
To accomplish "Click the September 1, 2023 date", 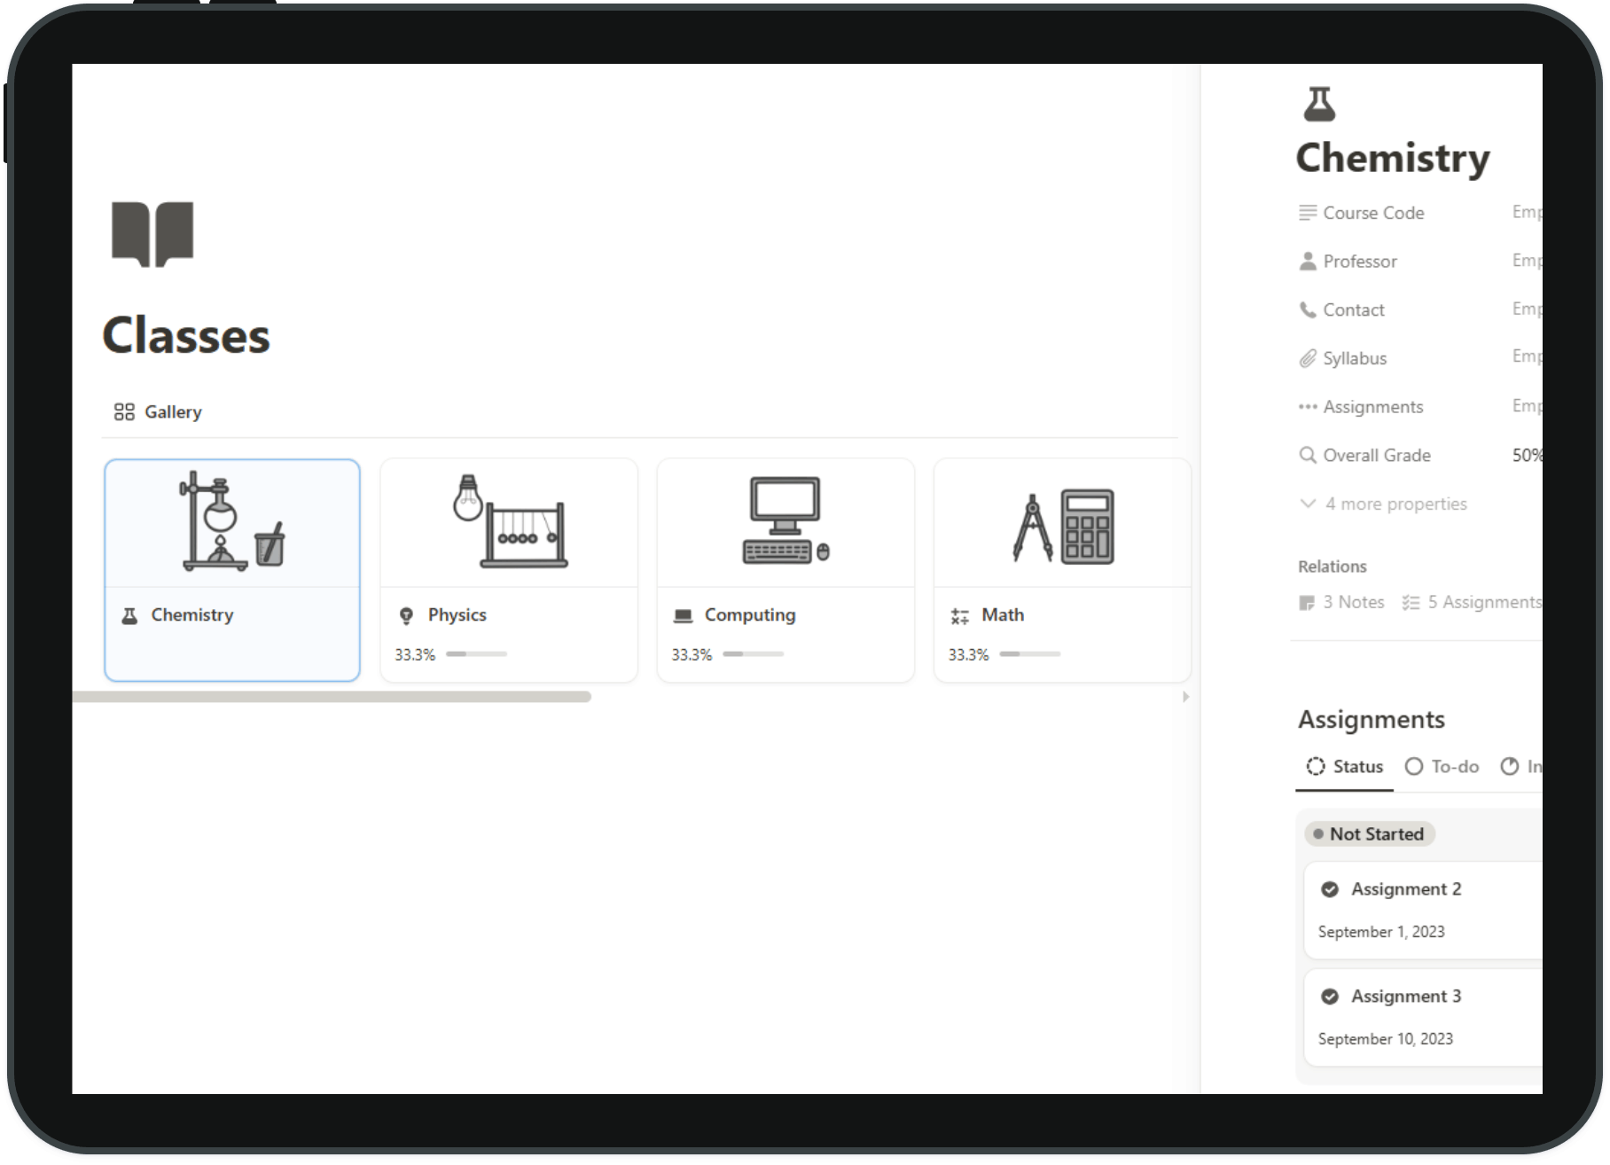I will (1381, 932).
